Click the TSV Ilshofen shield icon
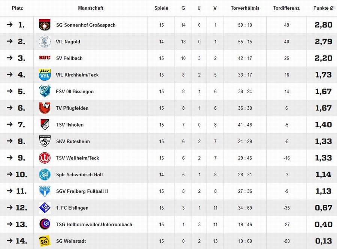Screen dimensions: 337x249 tap(45, 125)
